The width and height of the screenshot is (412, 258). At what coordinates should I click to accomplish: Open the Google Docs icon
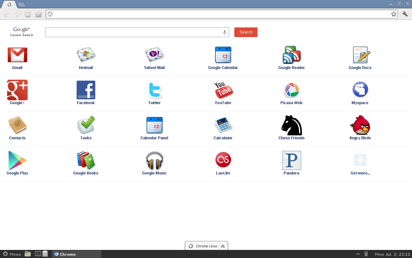pyautogui.click(x=361, y=55)
